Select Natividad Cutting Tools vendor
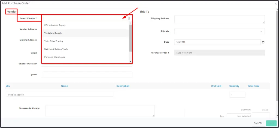The width and height of the screenshot is (279, 128). pyautogui.click(x=85, y=49)
